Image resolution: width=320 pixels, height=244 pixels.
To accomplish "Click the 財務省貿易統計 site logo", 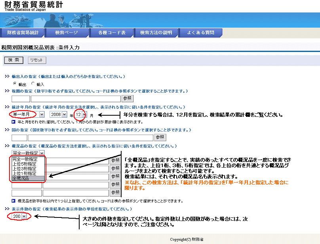I will pyautogui.click(x=33, y=6).
